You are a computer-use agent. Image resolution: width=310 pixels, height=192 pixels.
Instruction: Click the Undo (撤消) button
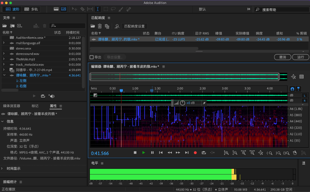283,57
